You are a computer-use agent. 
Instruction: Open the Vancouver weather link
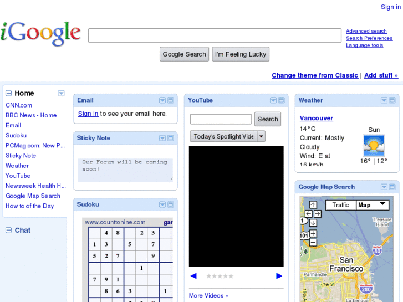click(317, 118)
